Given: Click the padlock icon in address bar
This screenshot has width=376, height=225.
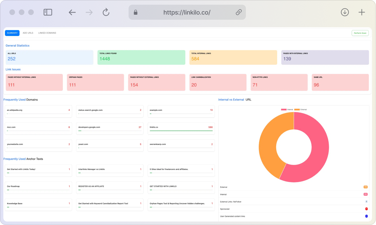Looking at the screenshot, I should (x=135, y=12).
